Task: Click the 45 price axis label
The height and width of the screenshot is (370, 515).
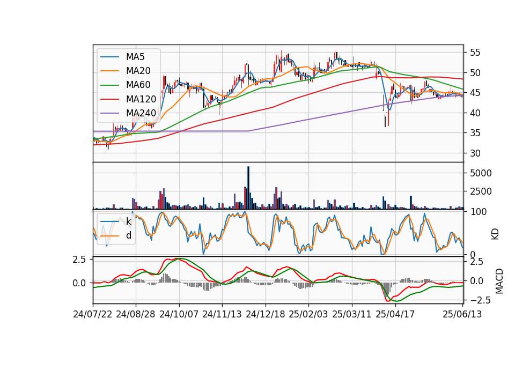Action: (x=475, y=93)
